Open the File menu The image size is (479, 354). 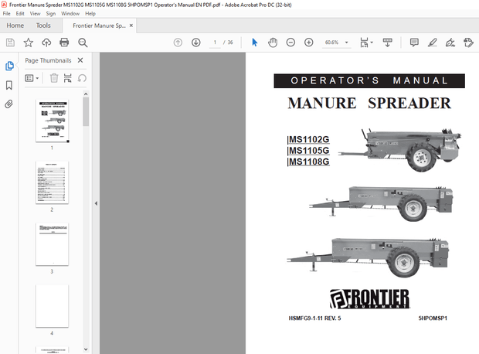(x=6, y=13)
